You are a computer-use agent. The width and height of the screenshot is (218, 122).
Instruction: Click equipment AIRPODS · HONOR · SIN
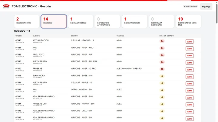[83, 104]
